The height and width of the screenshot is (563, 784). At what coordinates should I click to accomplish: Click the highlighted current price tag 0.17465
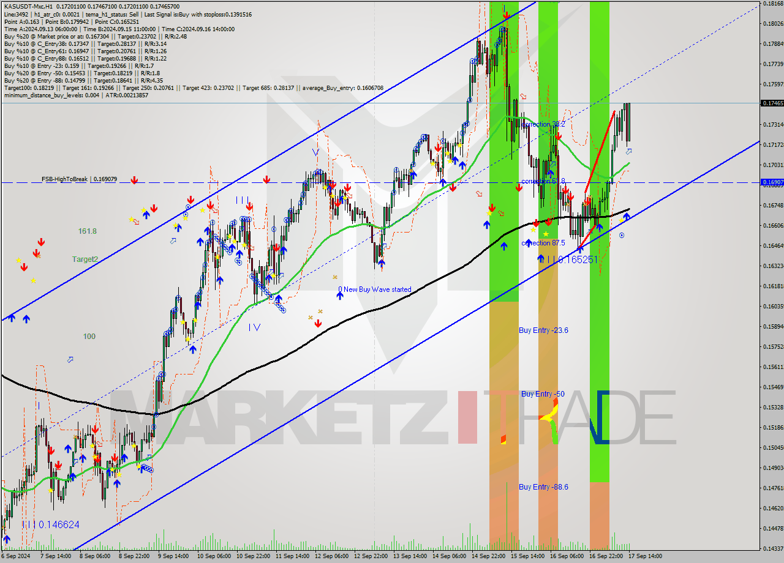[x=772, y=103]
